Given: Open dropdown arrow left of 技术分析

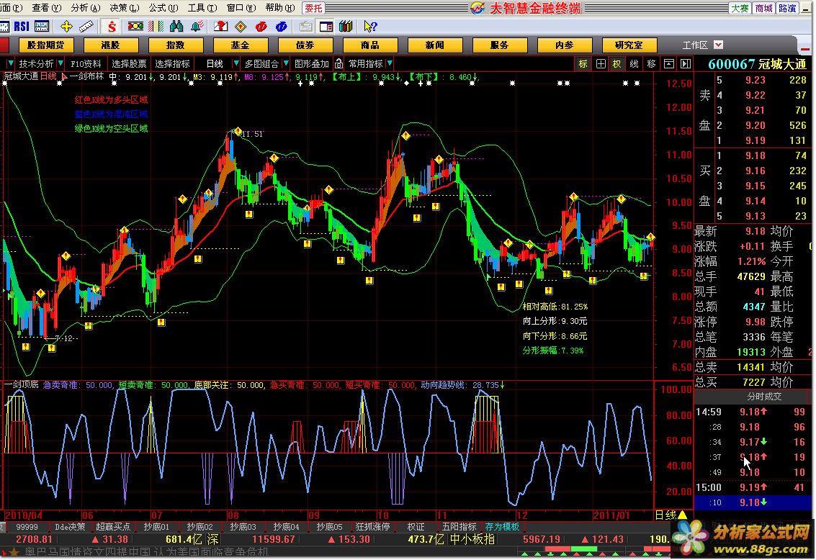Looking at the screenshot, I should [10, 63].
